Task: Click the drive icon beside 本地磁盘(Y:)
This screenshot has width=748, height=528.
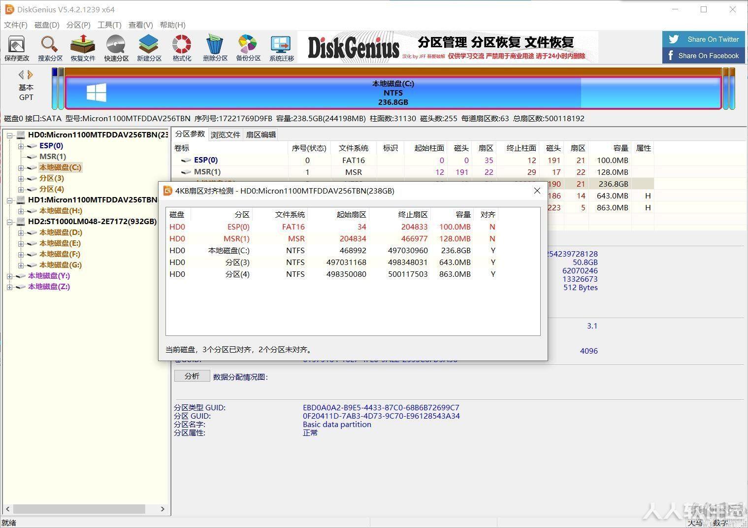Action: pos(21,276)
